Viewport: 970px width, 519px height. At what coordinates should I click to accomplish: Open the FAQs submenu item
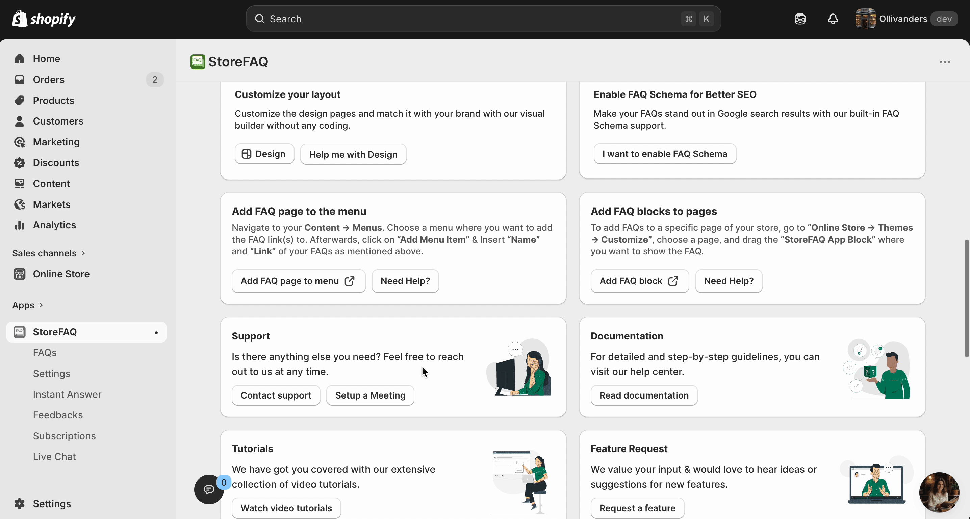pyautogui.click(x=45, y=353)
